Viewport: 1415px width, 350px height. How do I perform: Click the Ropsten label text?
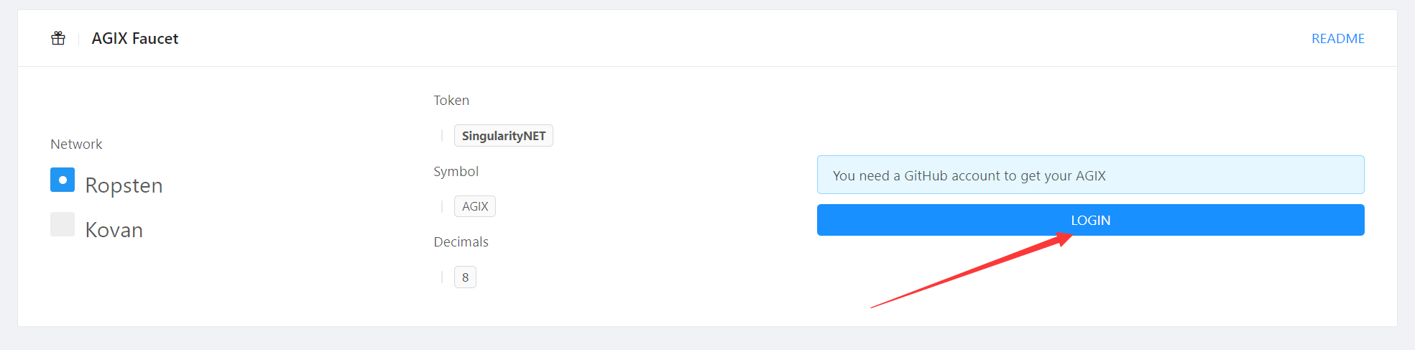[124, 185]
